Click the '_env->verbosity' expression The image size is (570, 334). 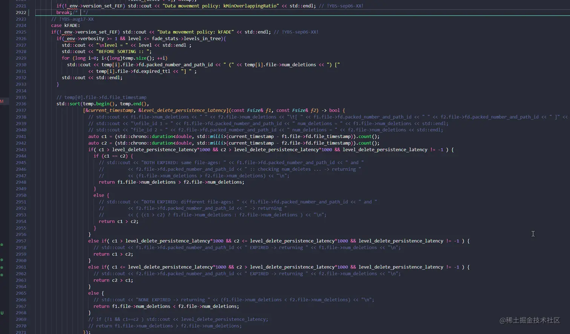[83, 39]
